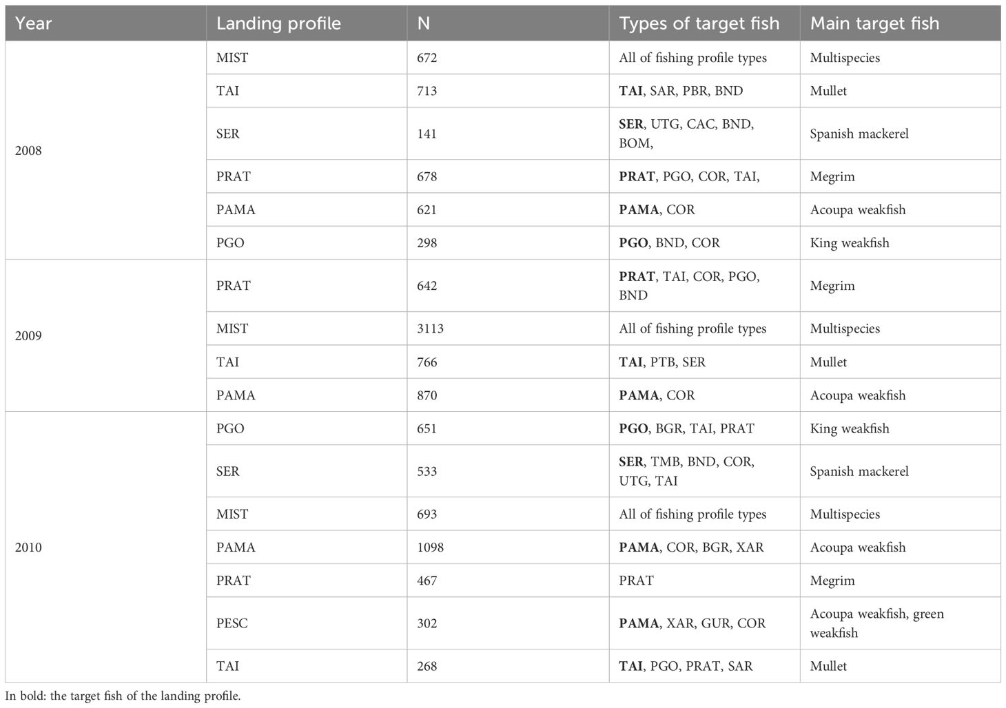Select the 2008 year cell
The height and width of the screenshot is (708, 1006).
point(28,151)
